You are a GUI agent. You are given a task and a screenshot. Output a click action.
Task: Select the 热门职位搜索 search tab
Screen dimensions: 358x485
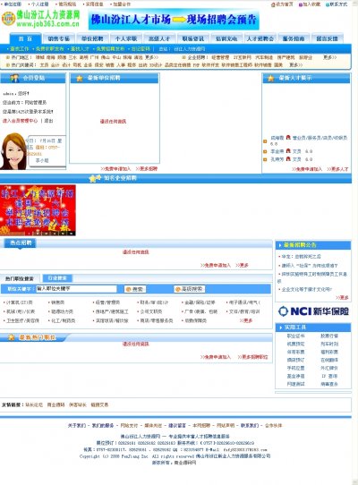(19, 278)
